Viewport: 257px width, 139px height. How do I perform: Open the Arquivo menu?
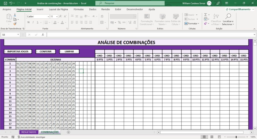click(7, 9)
